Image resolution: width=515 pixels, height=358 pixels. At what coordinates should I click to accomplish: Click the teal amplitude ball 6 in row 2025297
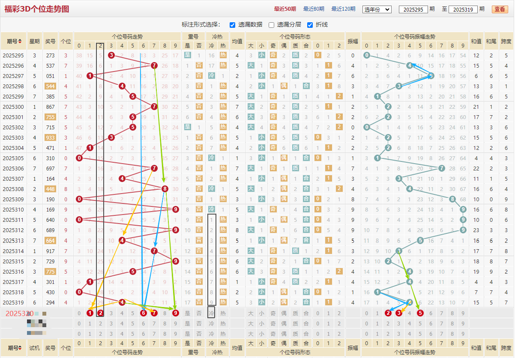431,76
